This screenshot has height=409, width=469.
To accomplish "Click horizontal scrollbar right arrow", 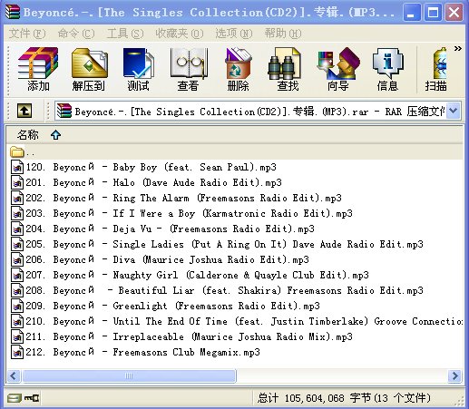I will pos(454,375).
